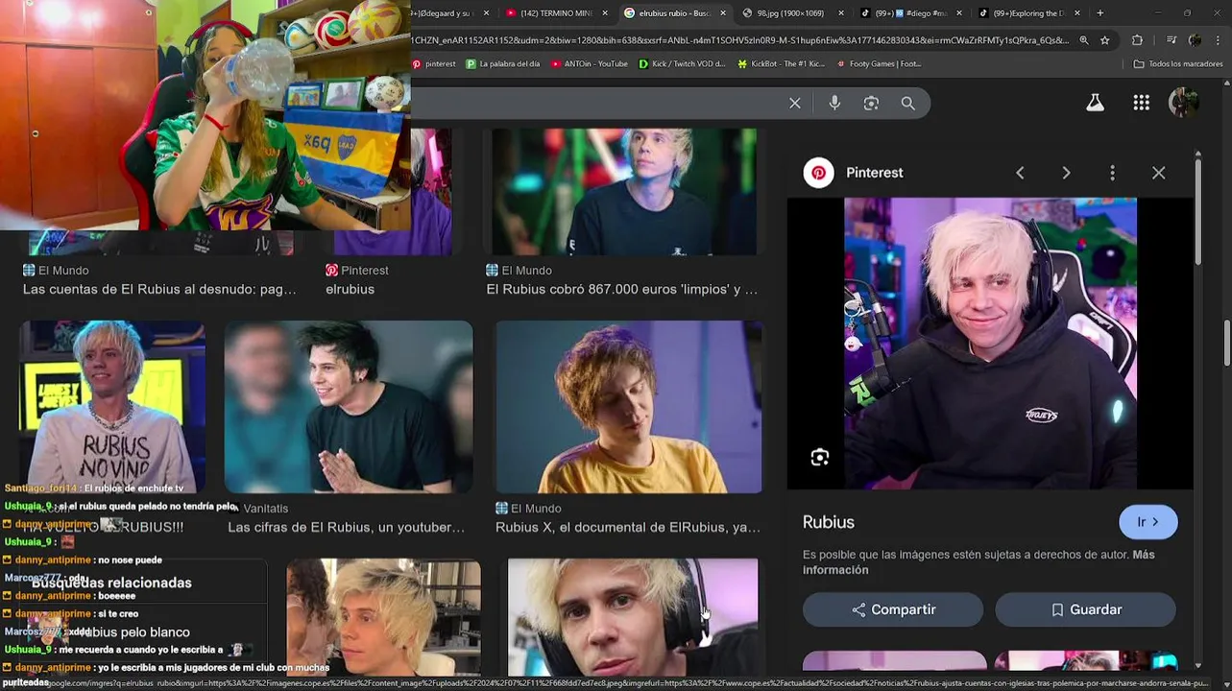Open the zoom magnifier in the address bar
The image size is (1232, 691).
pyautogui.click(x=1084, y=40)
